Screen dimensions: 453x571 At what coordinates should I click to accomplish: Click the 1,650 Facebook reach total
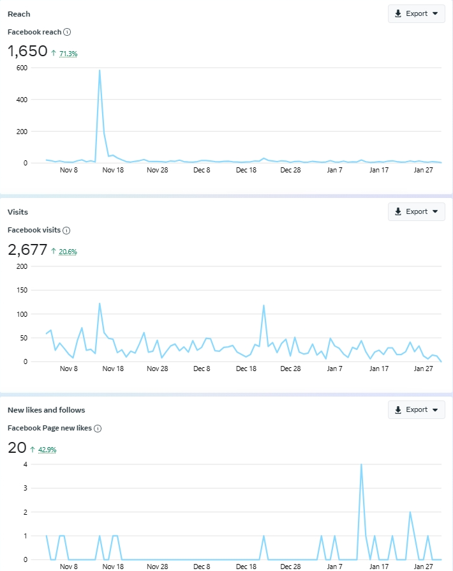[x=27, y=52]
